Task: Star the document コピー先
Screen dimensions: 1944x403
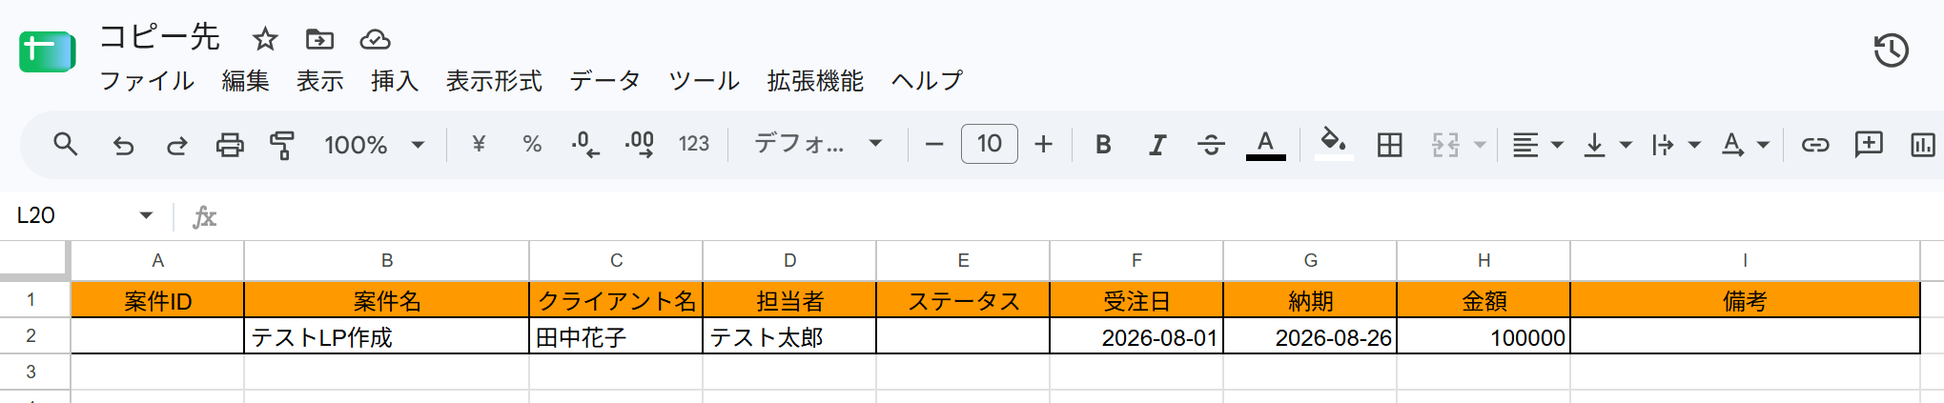Action: click(x=265, y=39)
